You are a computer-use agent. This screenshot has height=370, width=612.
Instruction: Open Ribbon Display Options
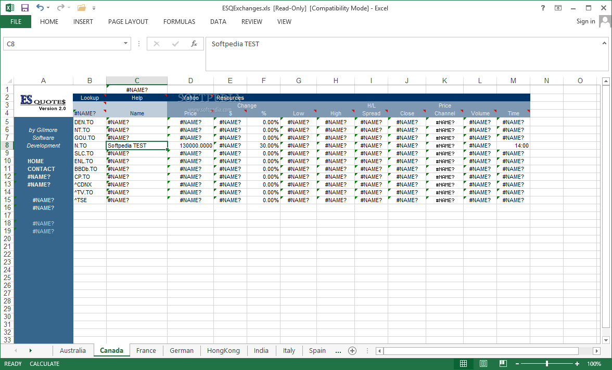click(558, 8)
